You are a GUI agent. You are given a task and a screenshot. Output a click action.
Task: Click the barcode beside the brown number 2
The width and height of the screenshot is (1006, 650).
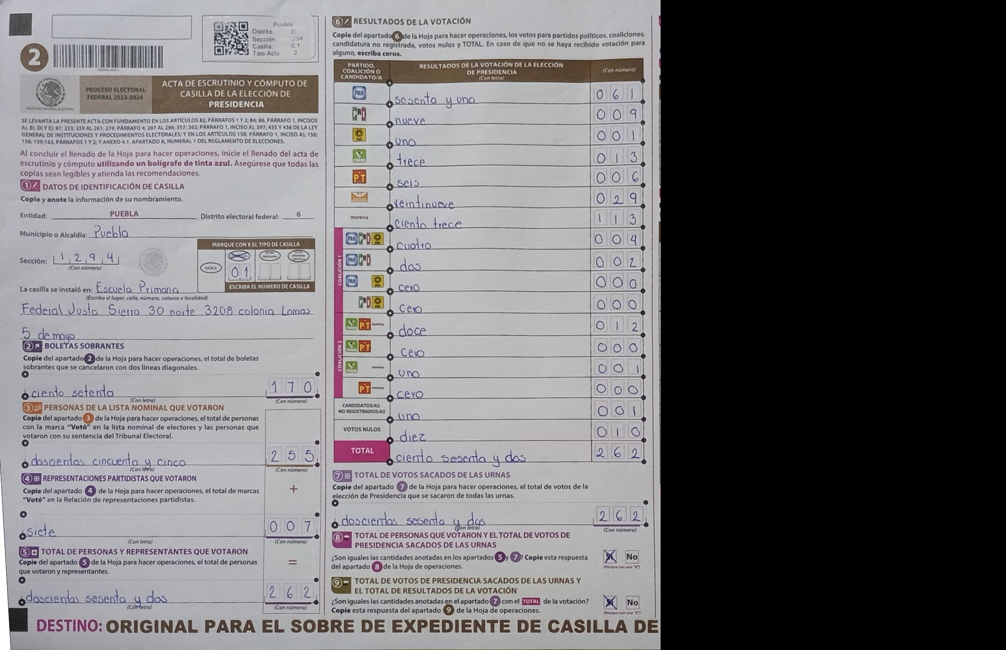pyautogui.click(x=108, y=57)
